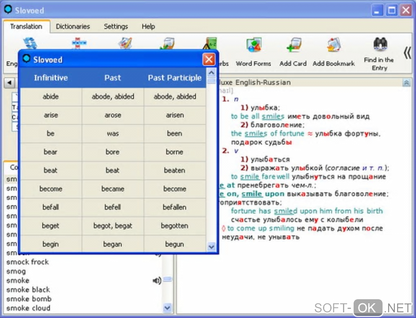
Task: Follow 'smile' link in 'to smile farewell'
Action: click(x=250, y=176)
